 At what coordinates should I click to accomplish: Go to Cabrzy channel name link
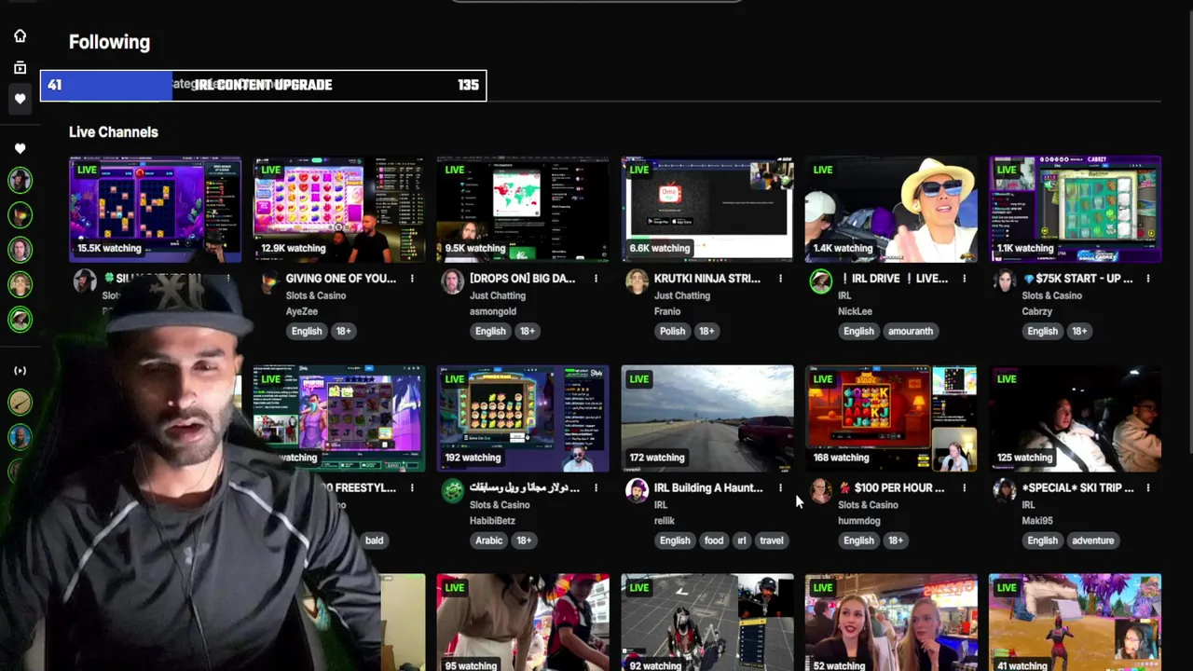point(1036,311)
